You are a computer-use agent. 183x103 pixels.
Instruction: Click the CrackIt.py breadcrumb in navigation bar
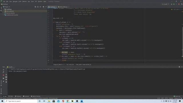click(4, 4)
